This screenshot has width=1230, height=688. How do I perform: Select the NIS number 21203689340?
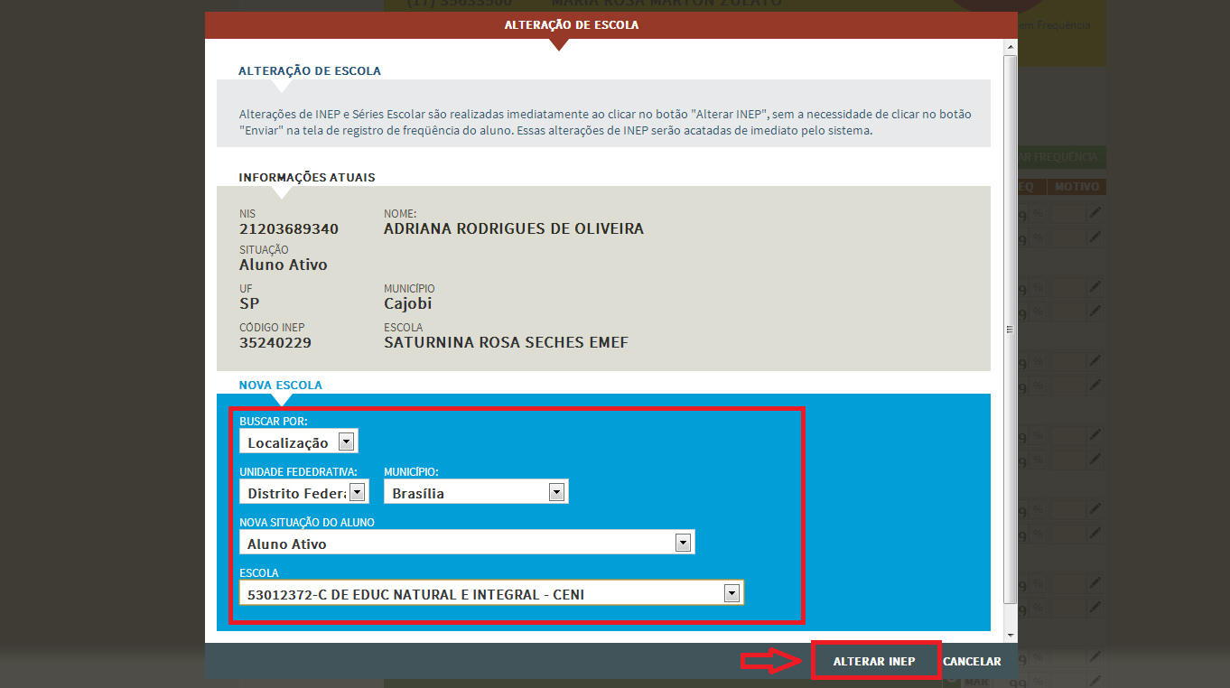[289, 229]
